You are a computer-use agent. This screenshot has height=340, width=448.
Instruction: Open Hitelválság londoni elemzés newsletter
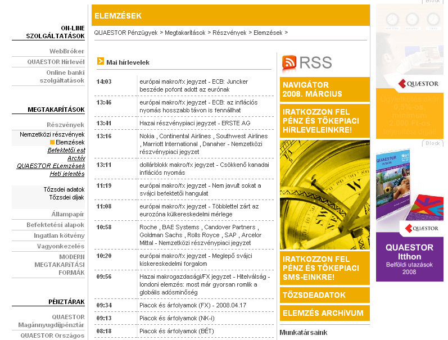[205, 284]
